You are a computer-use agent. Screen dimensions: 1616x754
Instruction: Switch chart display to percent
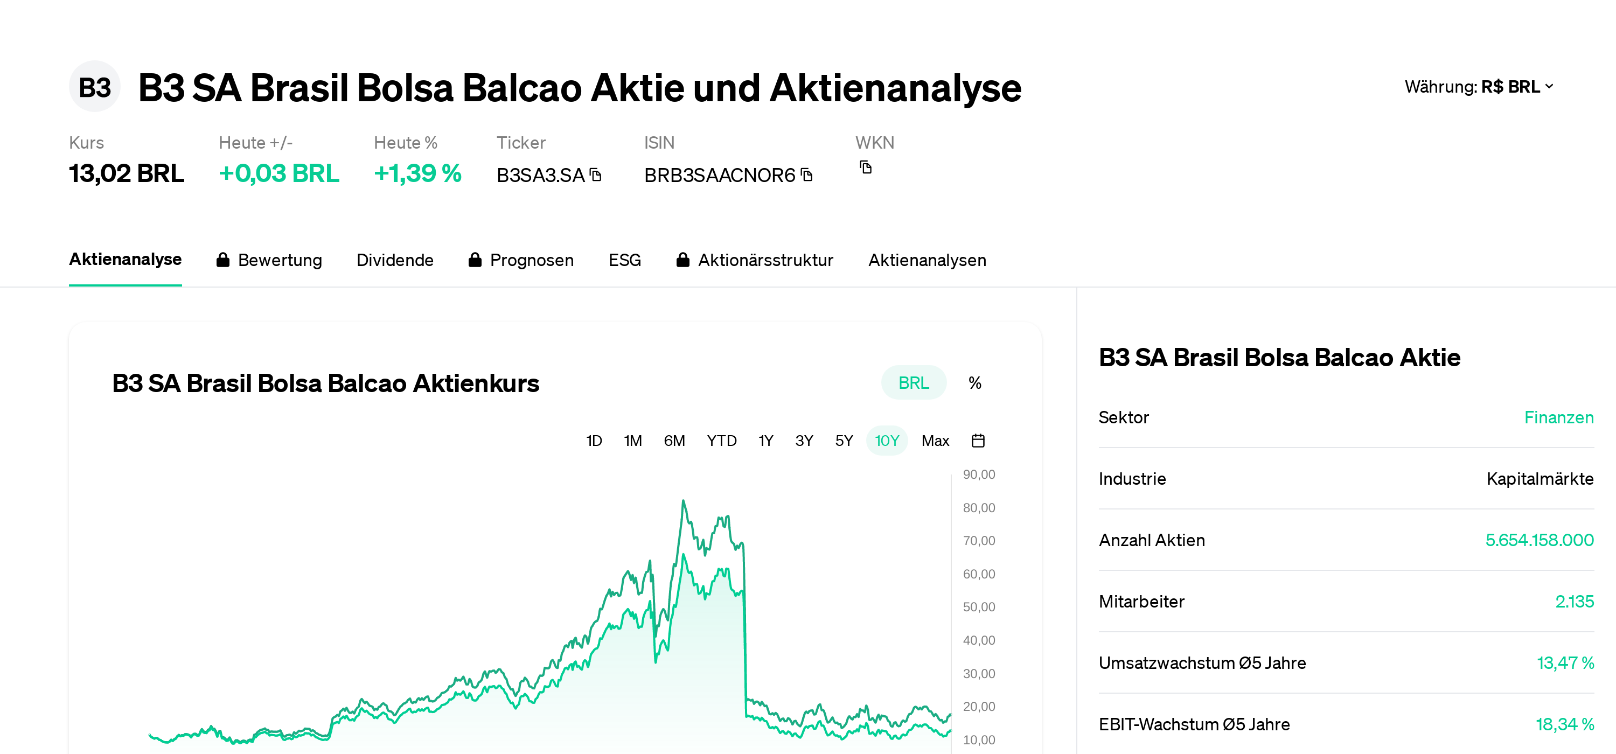click(x=974, y=382)
